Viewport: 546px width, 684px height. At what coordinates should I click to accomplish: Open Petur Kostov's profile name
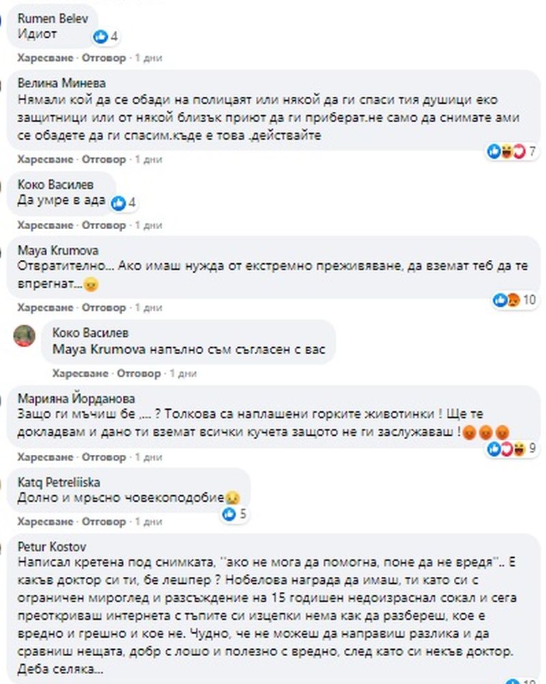coord(52,547)
